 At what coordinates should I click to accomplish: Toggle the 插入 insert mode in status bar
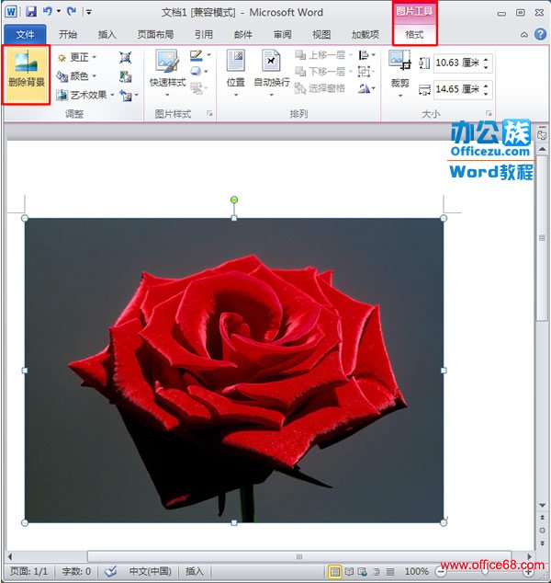coord(195,571)
